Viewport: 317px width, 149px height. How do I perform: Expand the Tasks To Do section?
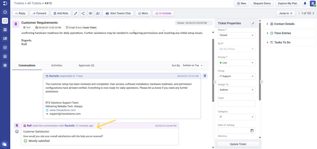pos(289,42)
